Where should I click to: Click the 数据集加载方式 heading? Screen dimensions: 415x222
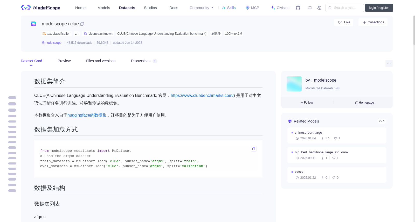coord(56,130)
